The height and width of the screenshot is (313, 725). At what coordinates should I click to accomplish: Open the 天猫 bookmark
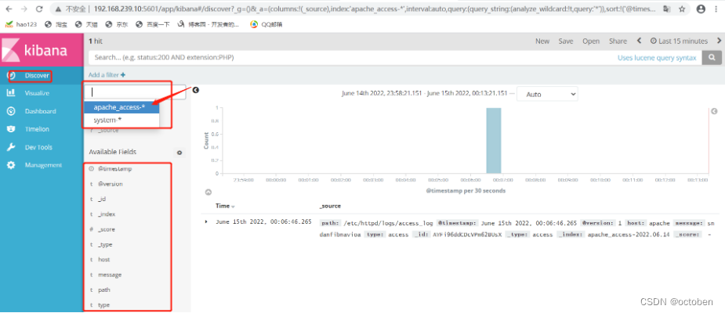pos(86,24)
